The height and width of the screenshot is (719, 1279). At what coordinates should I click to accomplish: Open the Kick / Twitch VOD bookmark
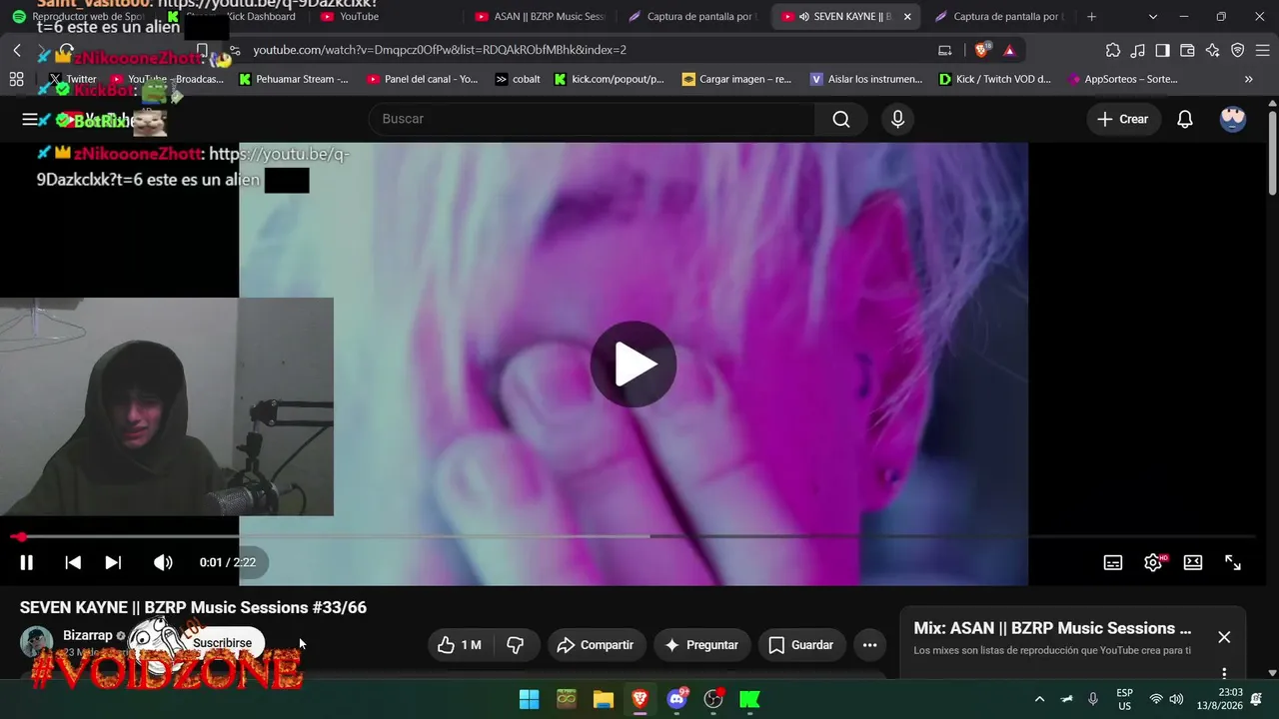[995, 79]
